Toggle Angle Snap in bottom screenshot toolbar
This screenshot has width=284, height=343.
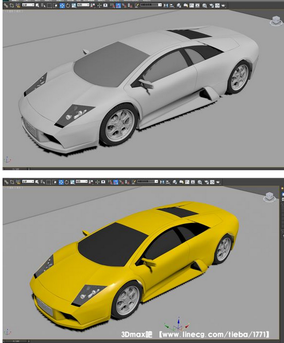(116, 182)
